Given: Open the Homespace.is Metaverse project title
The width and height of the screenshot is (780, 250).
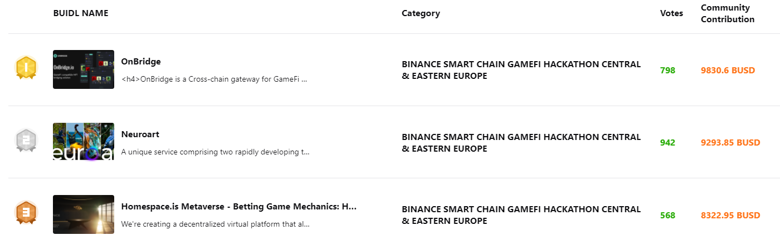Looking at the screenshot, I should point(238,207).
